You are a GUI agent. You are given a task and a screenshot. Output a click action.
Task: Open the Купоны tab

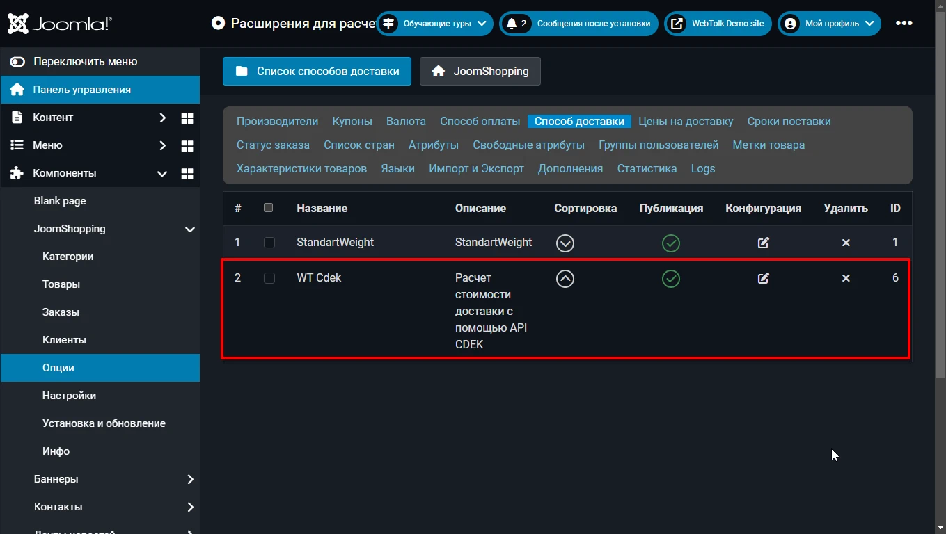coord(352,121)
